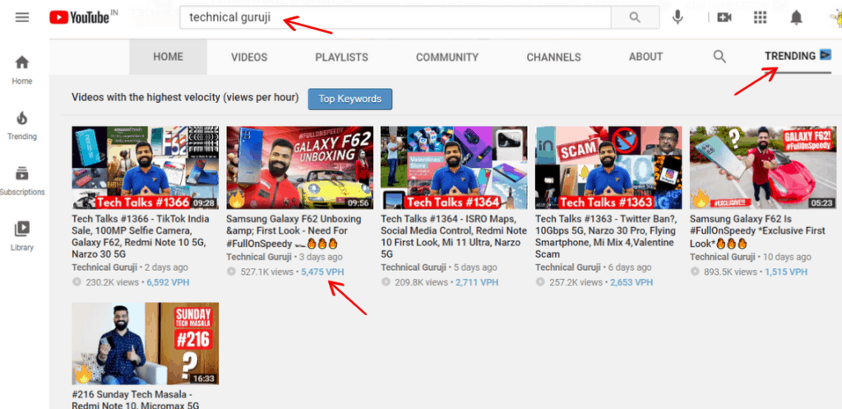This screenshot has width=842, height=409.
Task: Click the 6,592 VPH value
Action: pos(168,282)
